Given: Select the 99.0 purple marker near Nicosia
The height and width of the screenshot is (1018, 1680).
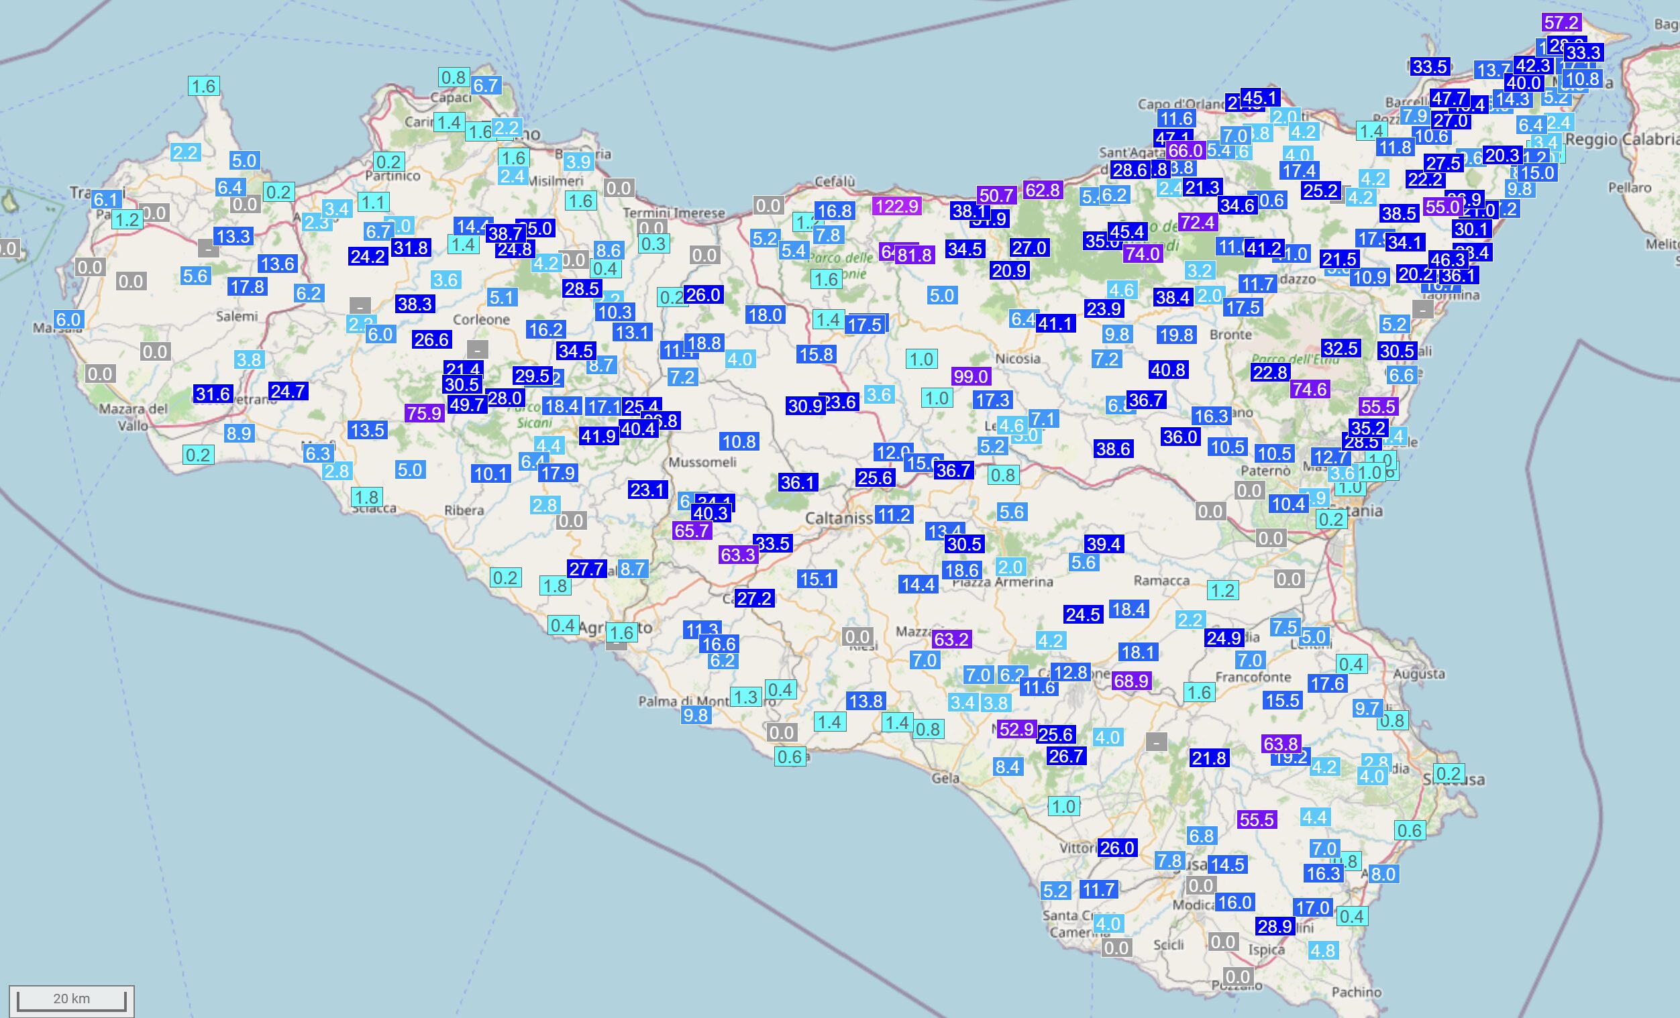Looking at the screenshot, I should (971, 376).
